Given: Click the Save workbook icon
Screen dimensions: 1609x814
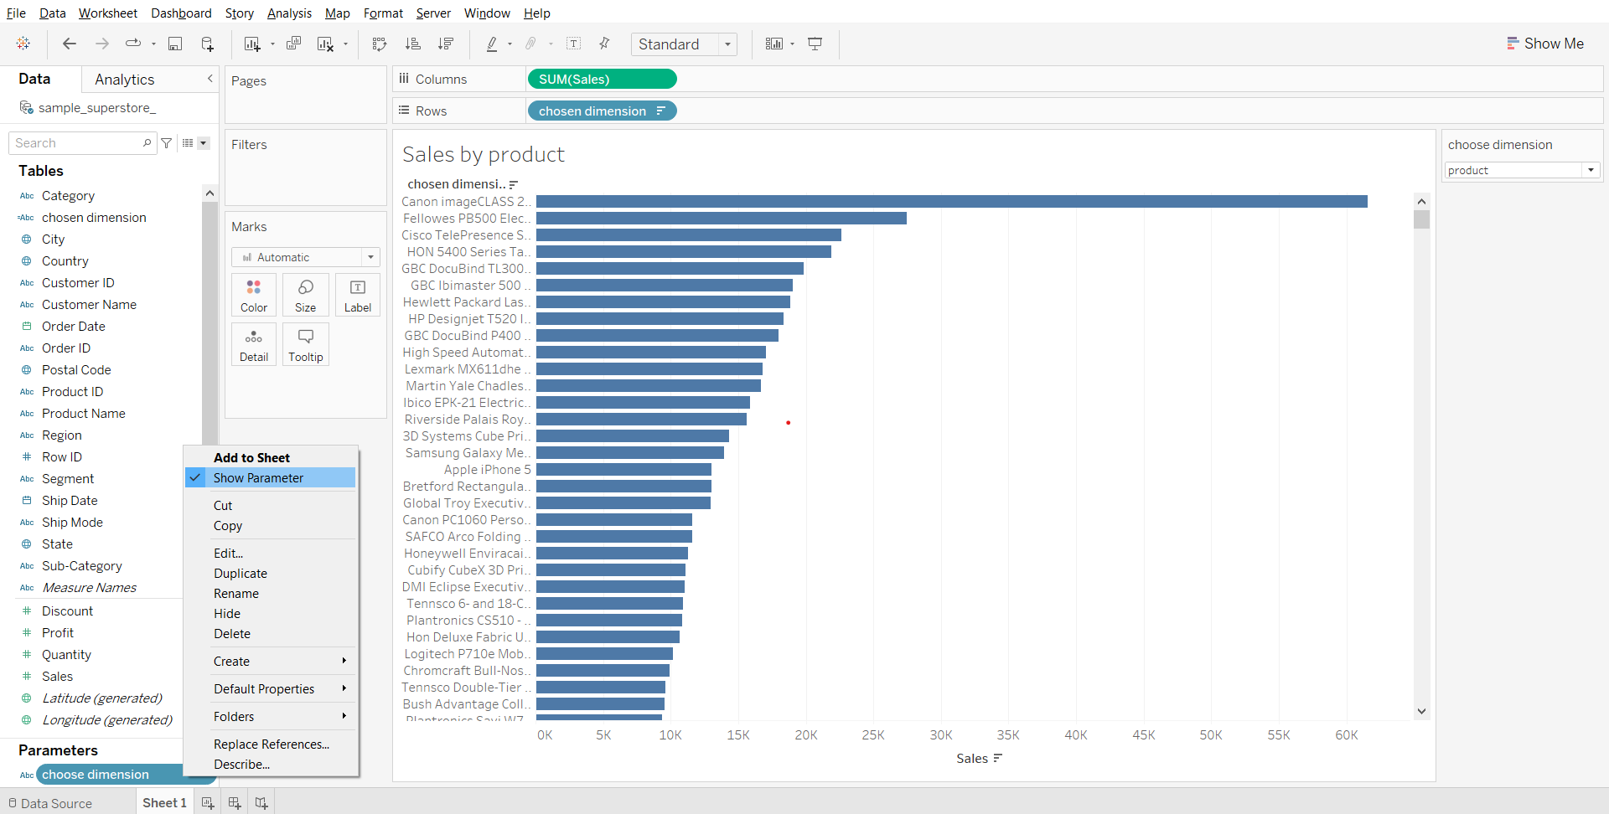Looking at the screenshot, I should (x=175, y=44).
